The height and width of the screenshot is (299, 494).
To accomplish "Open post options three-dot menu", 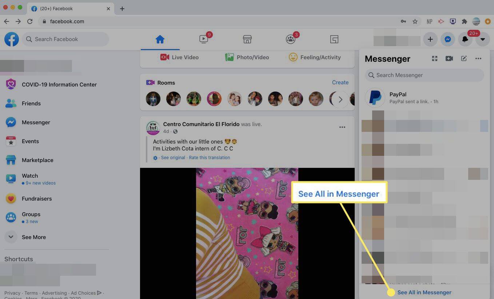I will (342, 127).
